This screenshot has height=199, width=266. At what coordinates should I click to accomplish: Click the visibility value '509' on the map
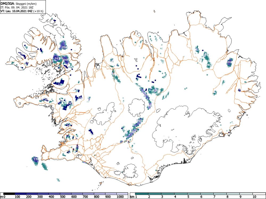tap(133, 132)
